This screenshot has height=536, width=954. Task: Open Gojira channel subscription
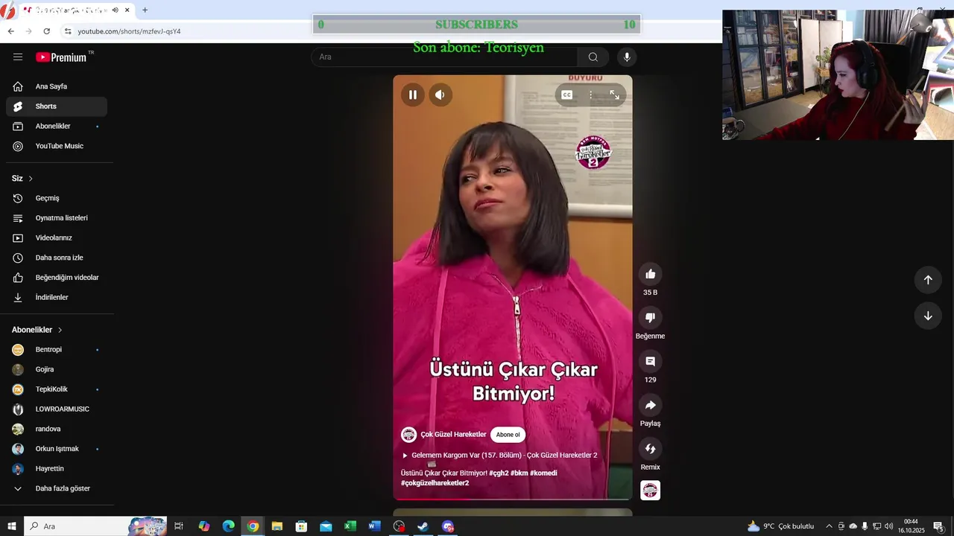pos(57,369)
